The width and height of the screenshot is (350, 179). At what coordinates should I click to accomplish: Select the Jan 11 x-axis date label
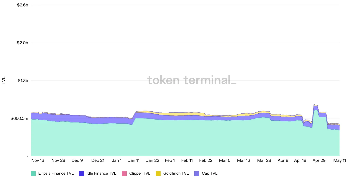click(134, 160)
